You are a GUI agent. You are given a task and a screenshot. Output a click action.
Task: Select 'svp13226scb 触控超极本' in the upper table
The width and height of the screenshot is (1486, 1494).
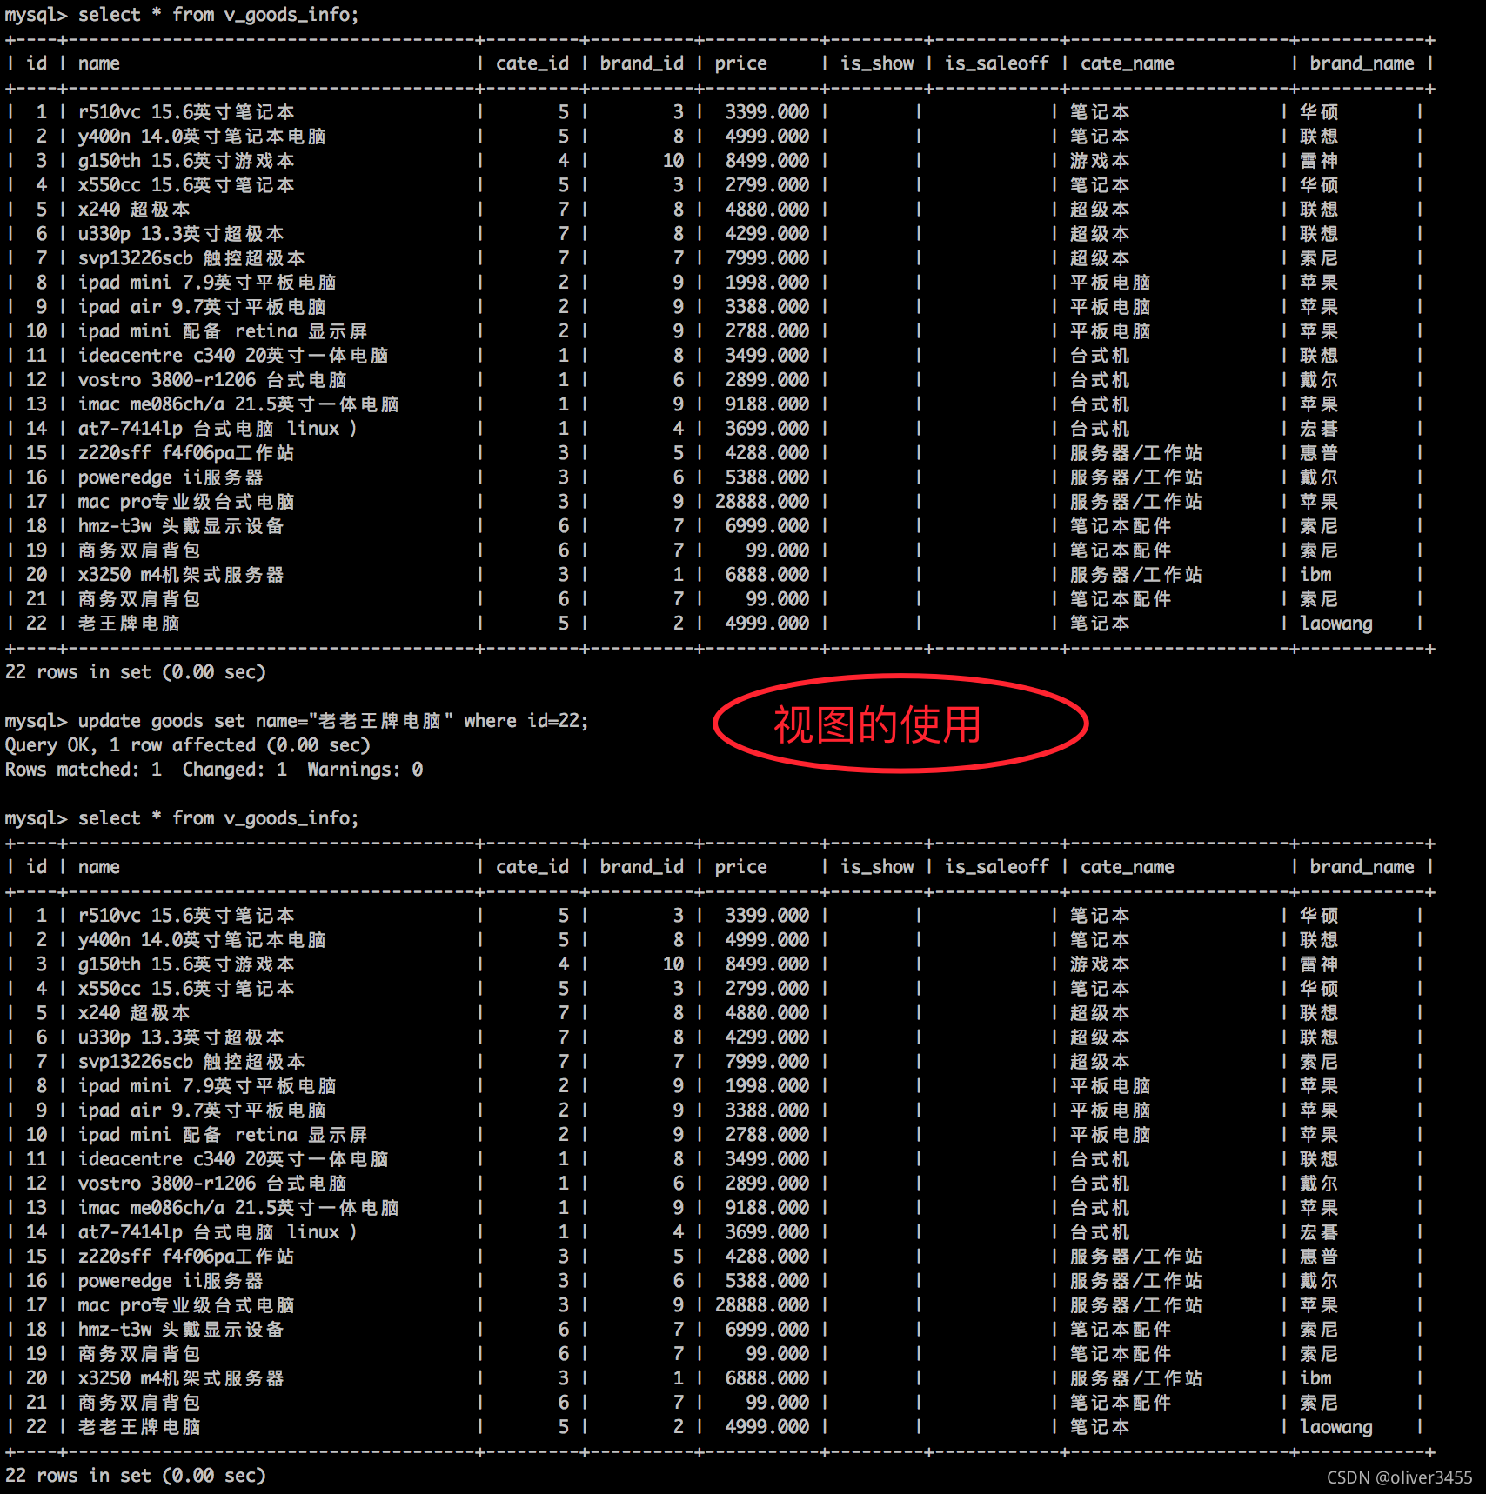point(191,258)
